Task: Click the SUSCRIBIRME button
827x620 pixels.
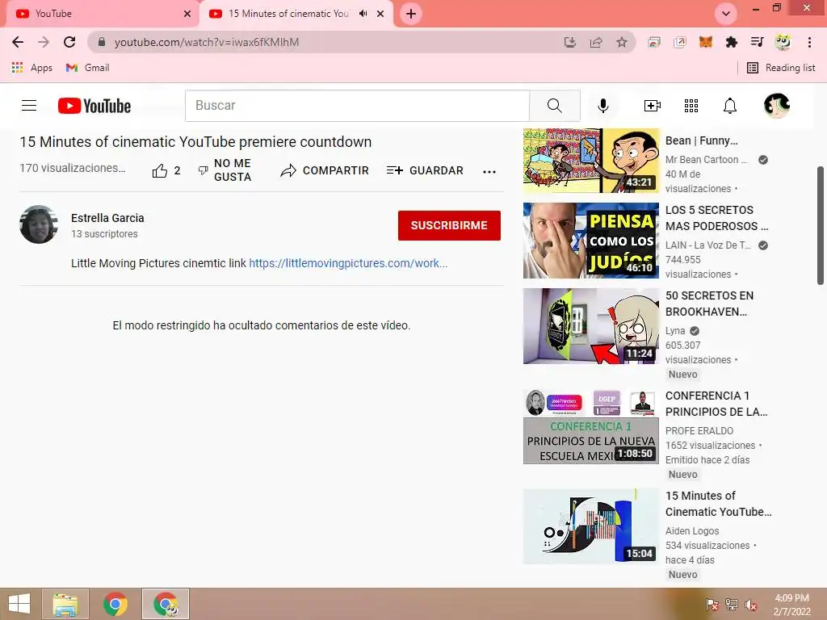Action: point(449,226)
